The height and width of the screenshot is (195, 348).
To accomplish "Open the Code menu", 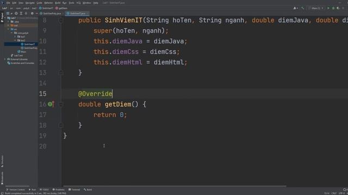I will coord(39,3).
